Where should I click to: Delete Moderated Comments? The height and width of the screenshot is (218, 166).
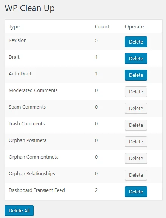pyautogui.click(x=136, y=92)
